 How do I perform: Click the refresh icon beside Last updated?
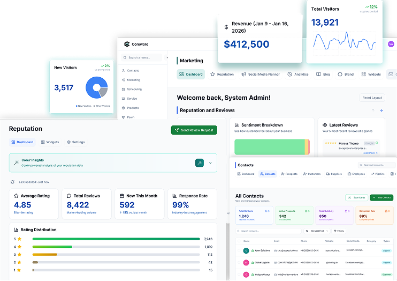[x=12, y=182]
